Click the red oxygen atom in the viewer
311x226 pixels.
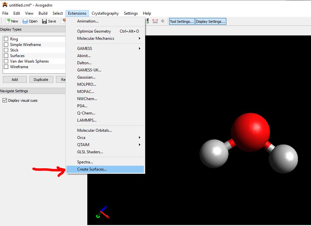(250, 132)
